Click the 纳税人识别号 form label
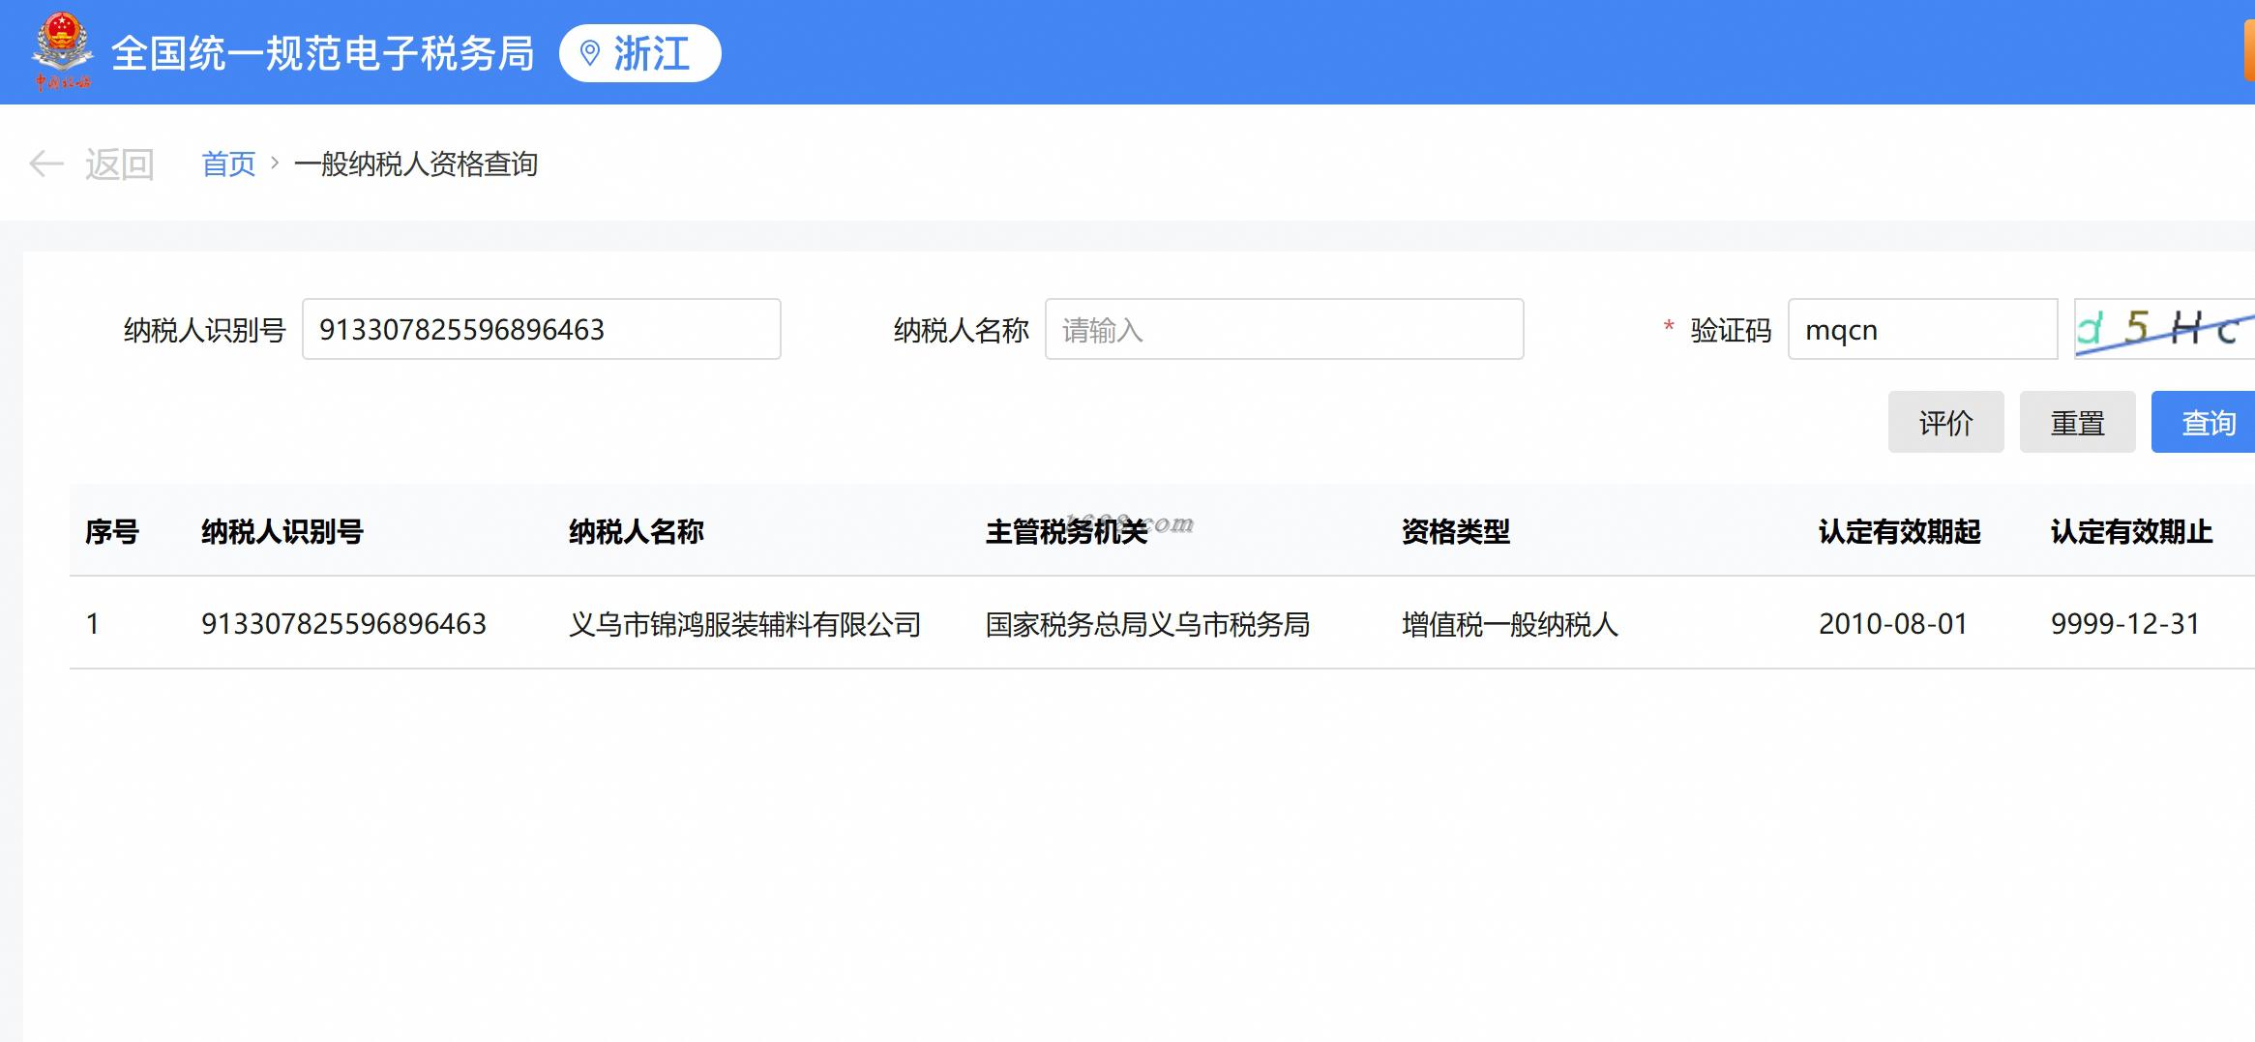This screenshot has height=1042, width=2255. pos(205,330)
